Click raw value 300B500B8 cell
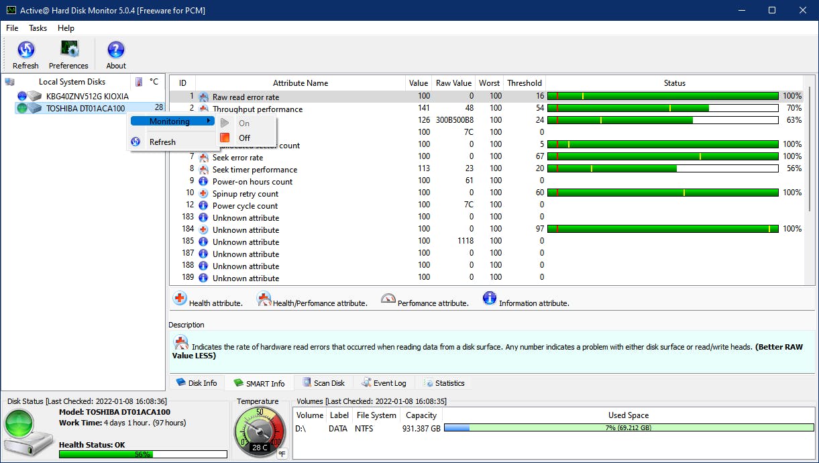The width and height of the screenshot is (819, 463). (x=455, y=121)
